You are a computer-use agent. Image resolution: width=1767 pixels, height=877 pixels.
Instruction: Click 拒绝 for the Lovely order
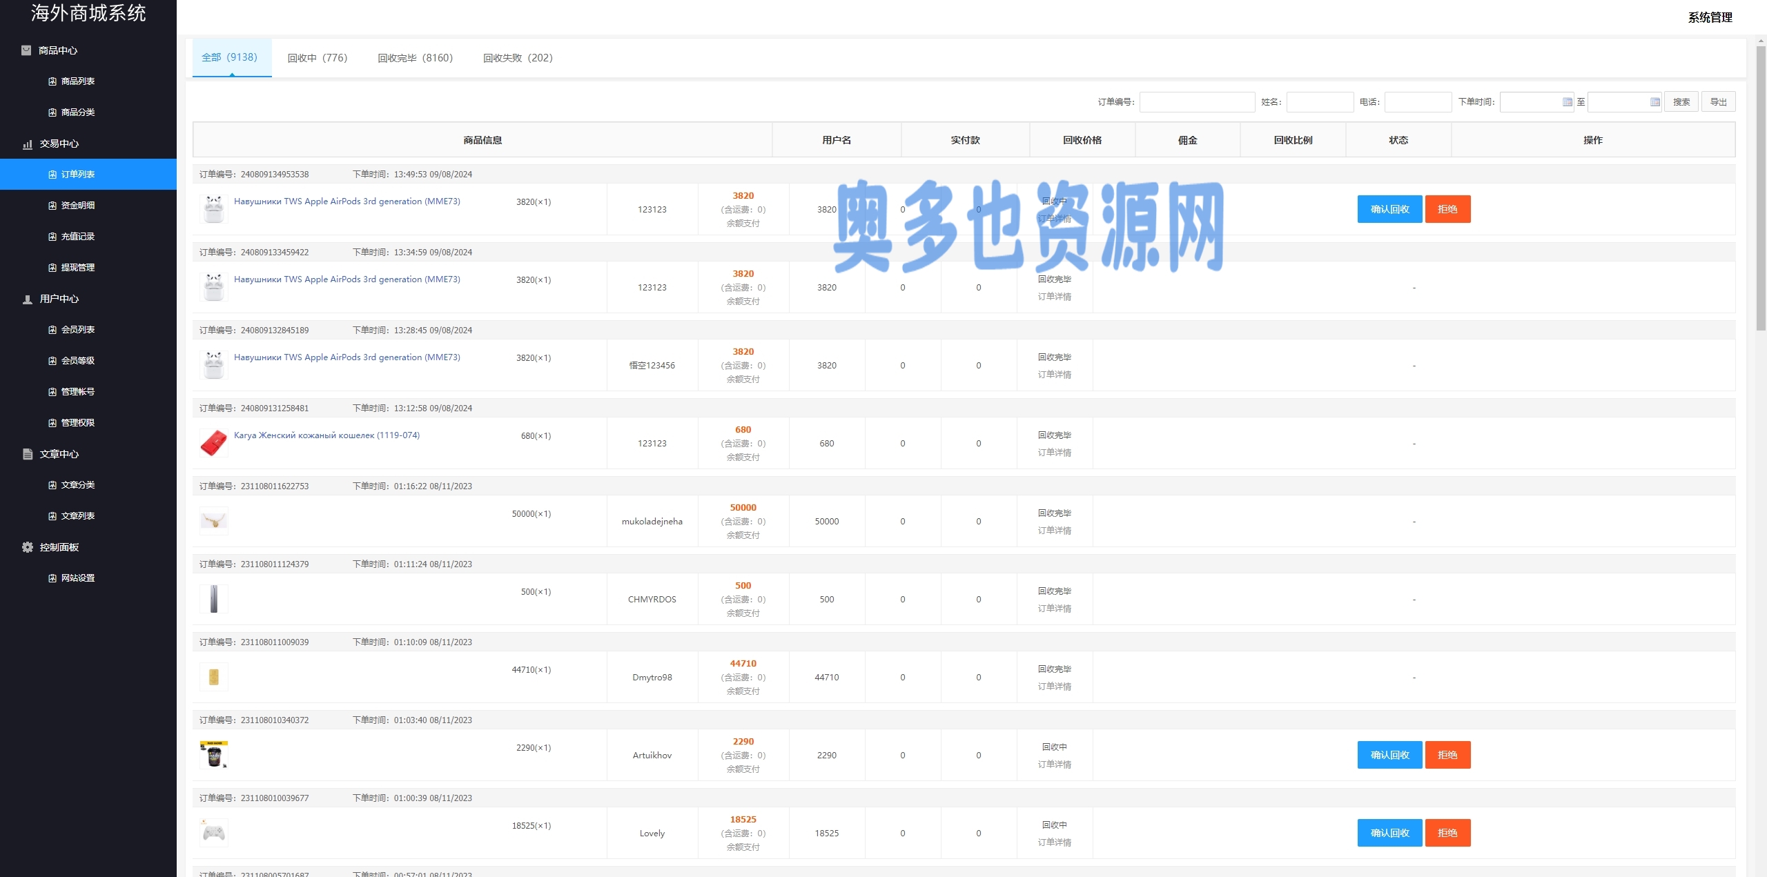point(1447,833)
